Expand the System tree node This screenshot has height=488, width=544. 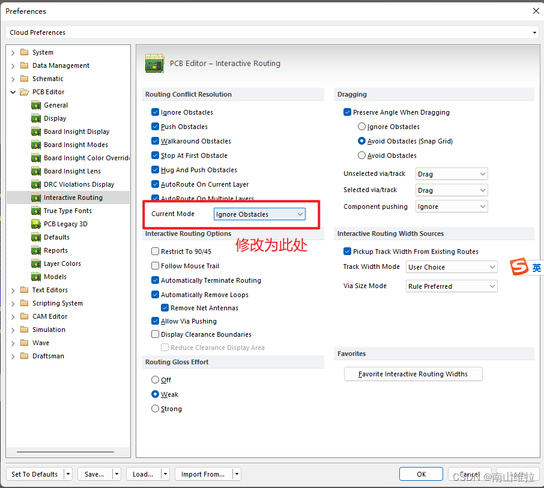(x=13, y=53)
